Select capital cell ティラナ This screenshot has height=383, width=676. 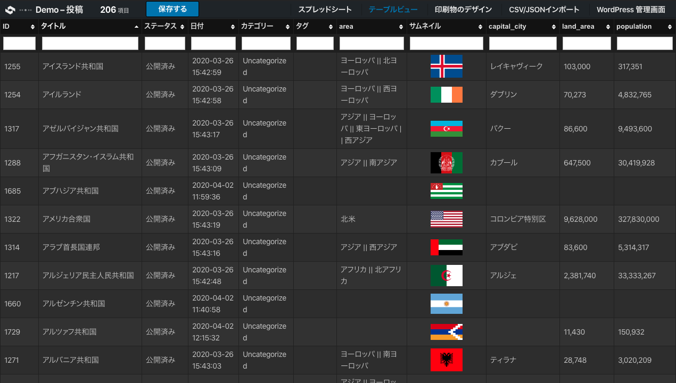[x=503, y=360]
